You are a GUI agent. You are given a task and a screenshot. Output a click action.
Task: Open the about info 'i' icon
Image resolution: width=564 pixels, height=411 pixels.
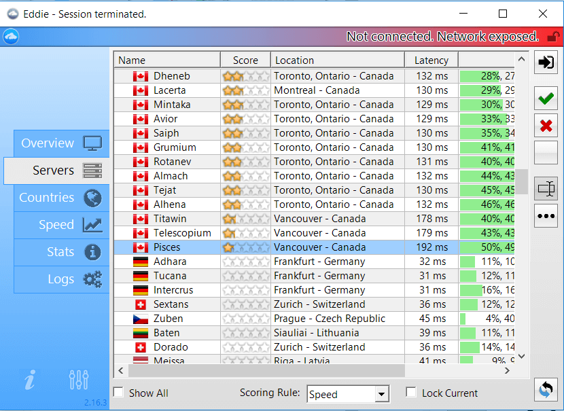point(29,380)
